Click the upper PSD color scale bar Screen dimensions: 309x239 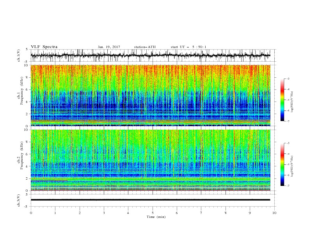[282, 100]
